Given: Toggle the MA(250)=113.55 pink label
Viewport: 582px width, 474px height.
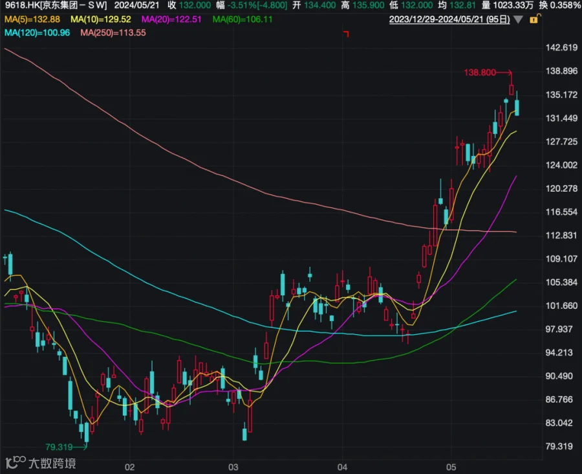Looking at the screenshot, I should 113,33.
